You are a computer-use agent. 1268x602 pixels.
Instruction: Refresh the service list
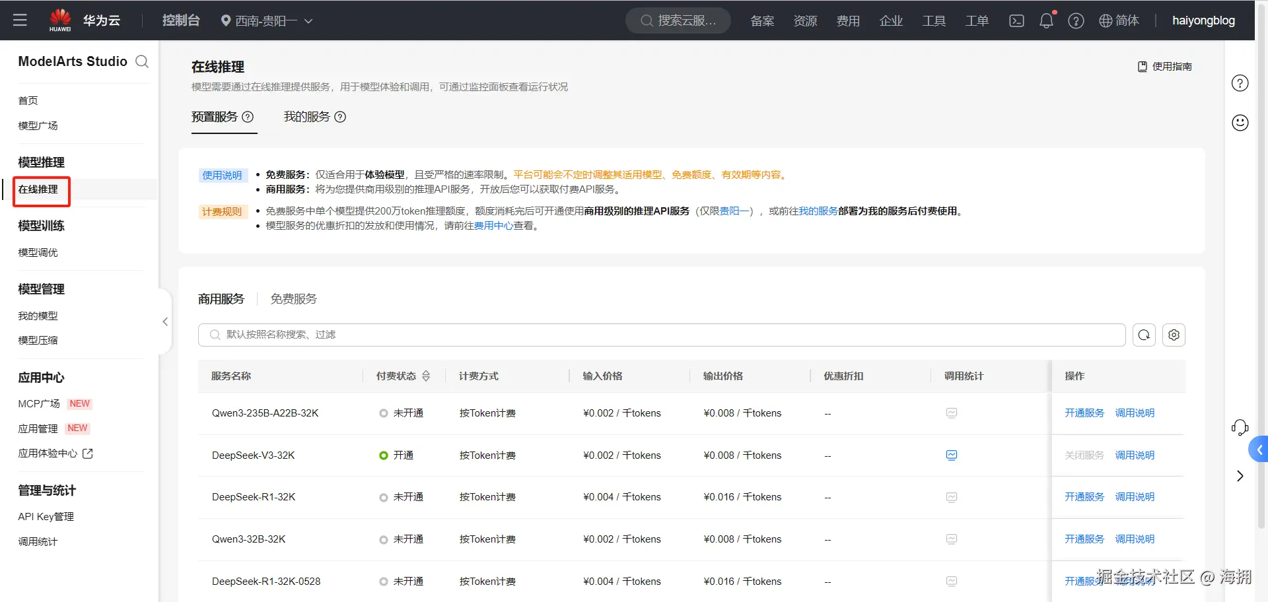[1144, 335]
